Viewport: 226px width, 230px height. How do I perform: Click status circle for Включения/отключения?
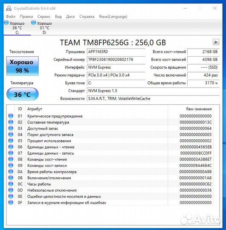[11, 178]
